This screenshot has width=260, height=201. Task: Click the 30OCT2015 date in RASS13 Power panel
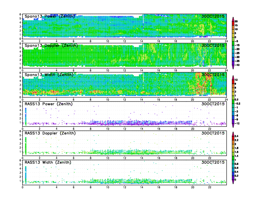(x=213, y=104)
